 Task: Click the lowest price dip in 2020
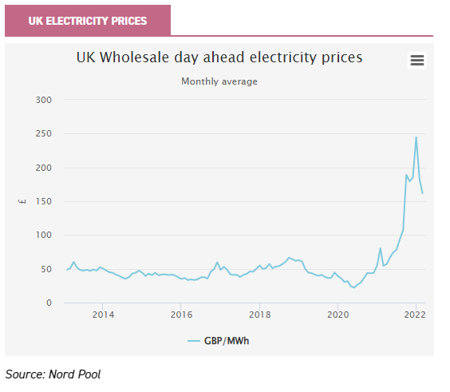tap(354, 287)
